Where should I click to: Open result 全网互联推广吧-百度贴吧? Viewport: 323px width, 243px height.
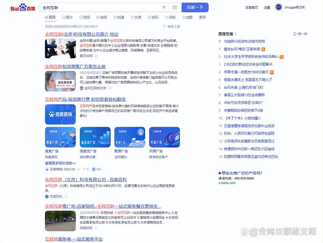[103, 206]
